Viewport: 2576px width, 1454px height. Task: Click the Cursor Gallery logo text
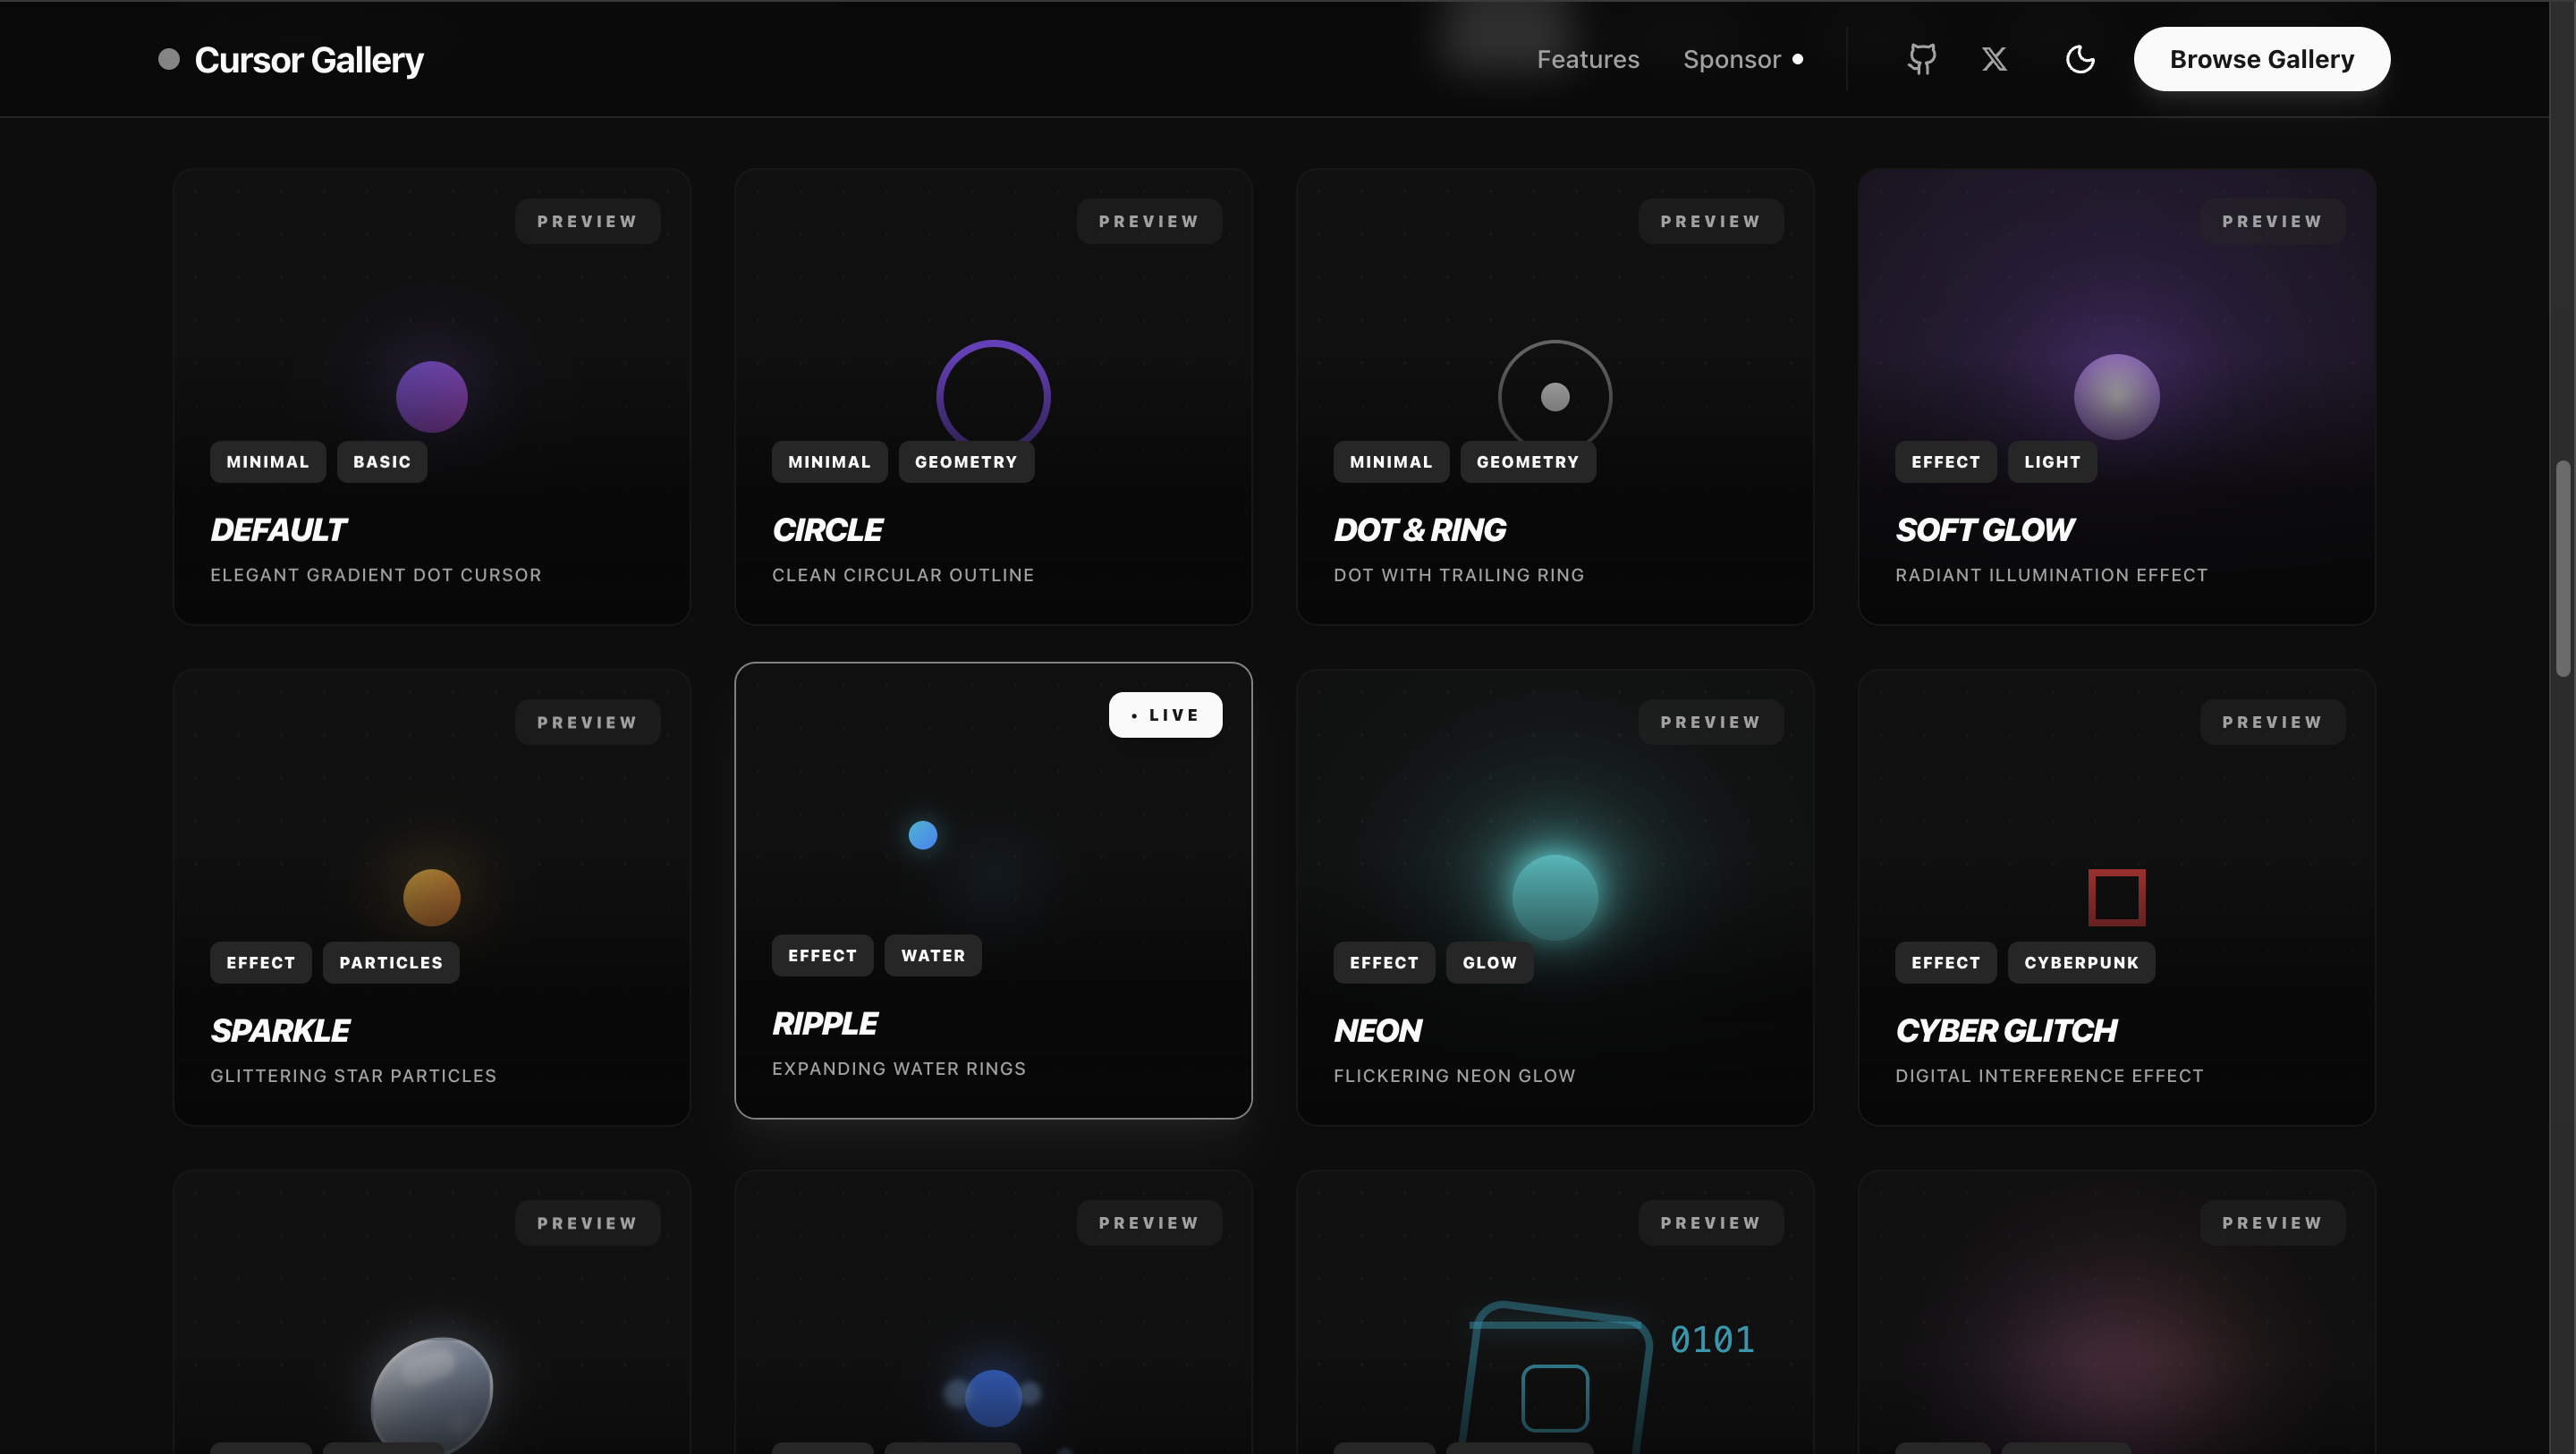[x=309, y=60]
